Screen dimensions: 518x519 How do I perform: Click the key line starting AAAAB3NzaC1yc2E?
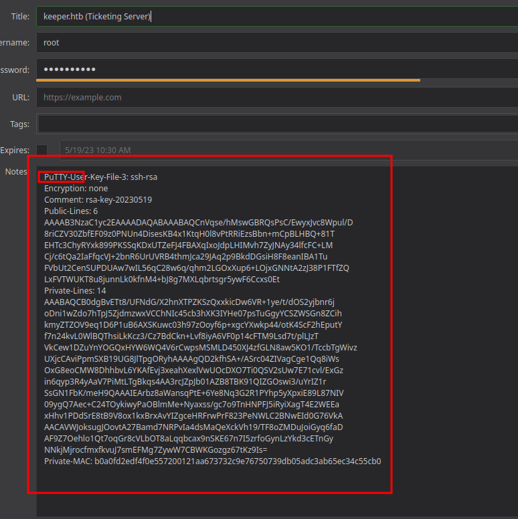click(198, 223)
